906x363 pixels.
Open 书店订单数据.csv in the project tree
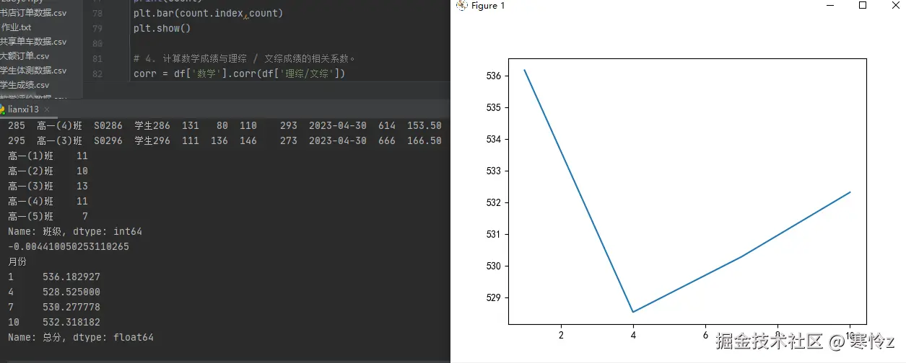[33, 13]
